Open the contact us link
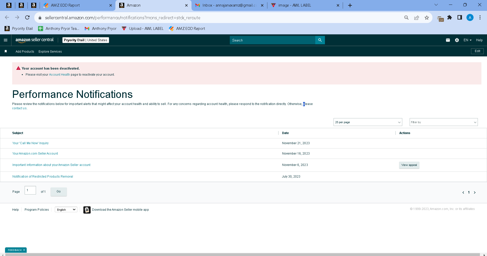 [19, 108]
